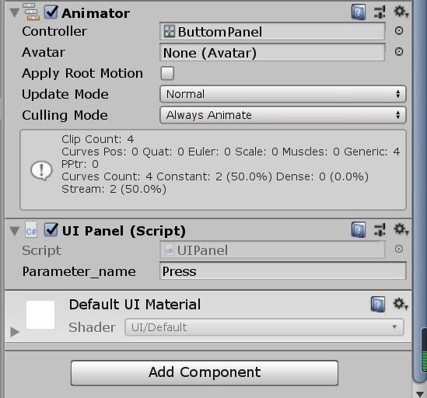Open Animator component help reference icon
The image size is (427, 398).
[x=359, y=12]
